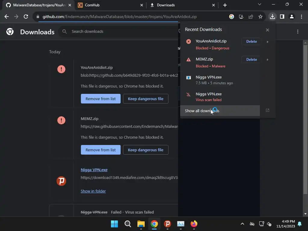The image size is (308, 231).
Task: Open Downloads page more actions menu
Action: [298, 32]
